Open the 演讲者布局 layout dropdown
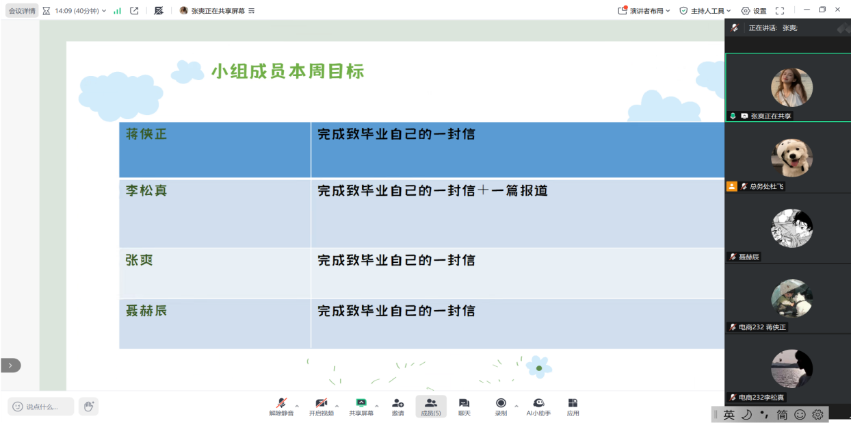Screen dimensions: 851x423 click(x=644, y=11)
